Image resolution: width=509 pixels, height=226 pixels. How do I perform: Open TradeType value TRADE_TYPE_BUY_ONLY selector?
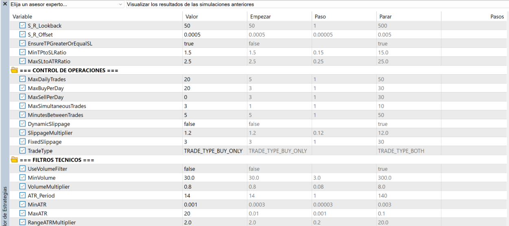click(x=213, y=151)
